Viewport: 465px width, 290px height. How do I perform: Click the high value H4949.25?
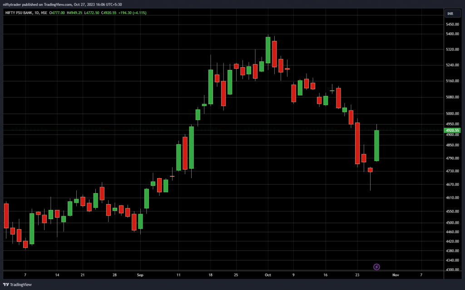[x=74, y=13]
